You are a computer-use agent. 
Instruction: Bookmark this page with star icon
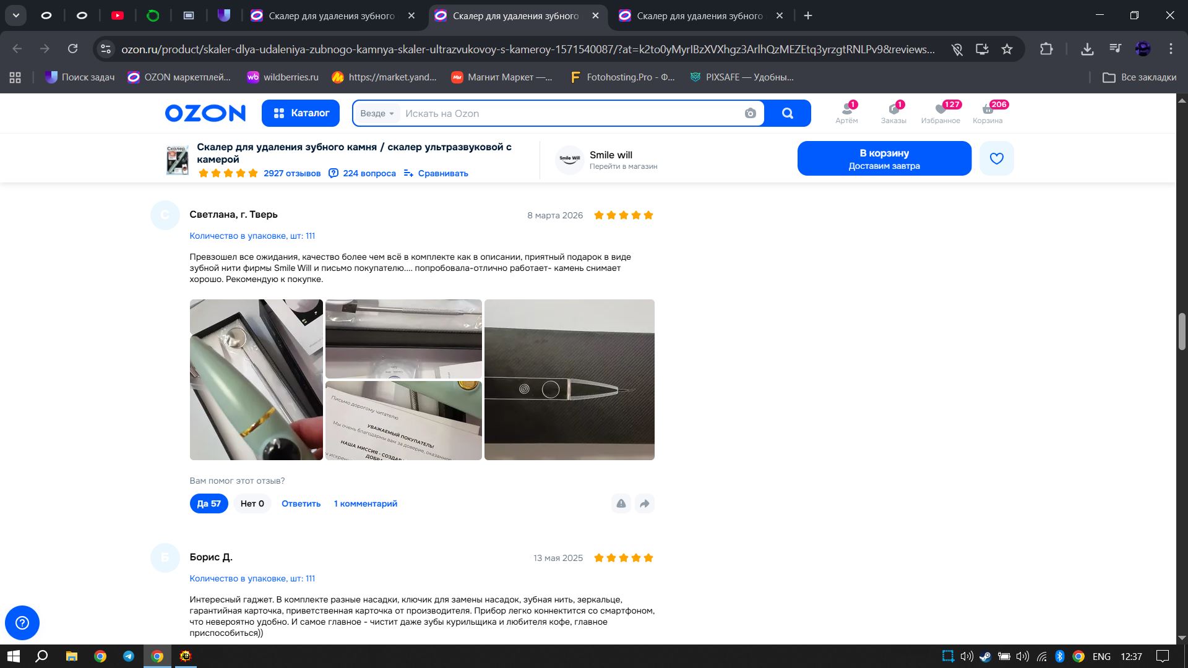tap(1007, 49)
